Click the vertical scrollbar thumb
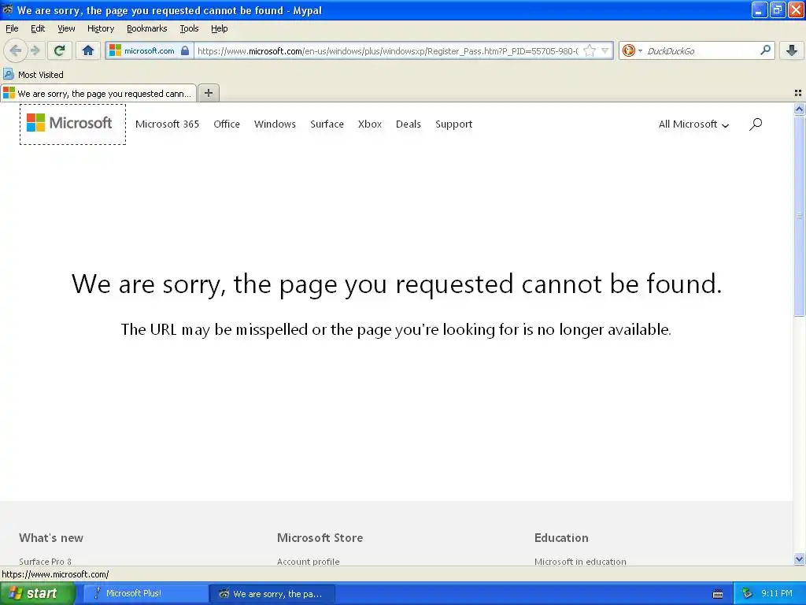 799,216
